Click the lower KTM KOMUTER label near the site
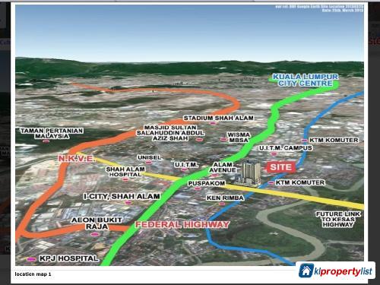This screenshot has height=285, width=380. pos(300,182)
